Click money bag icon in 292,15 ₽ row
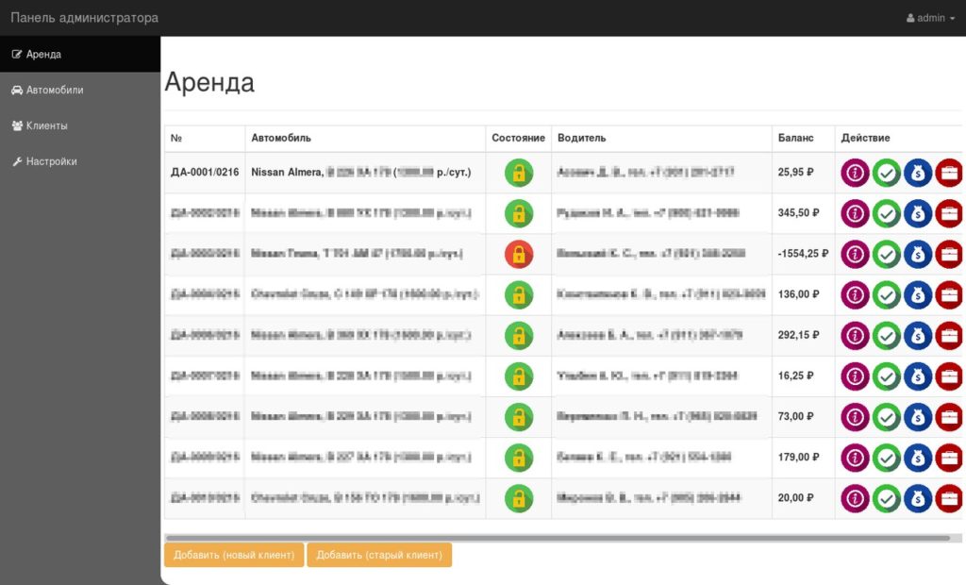966x585 pixels. pyautogui.click(x=918, y=336)
